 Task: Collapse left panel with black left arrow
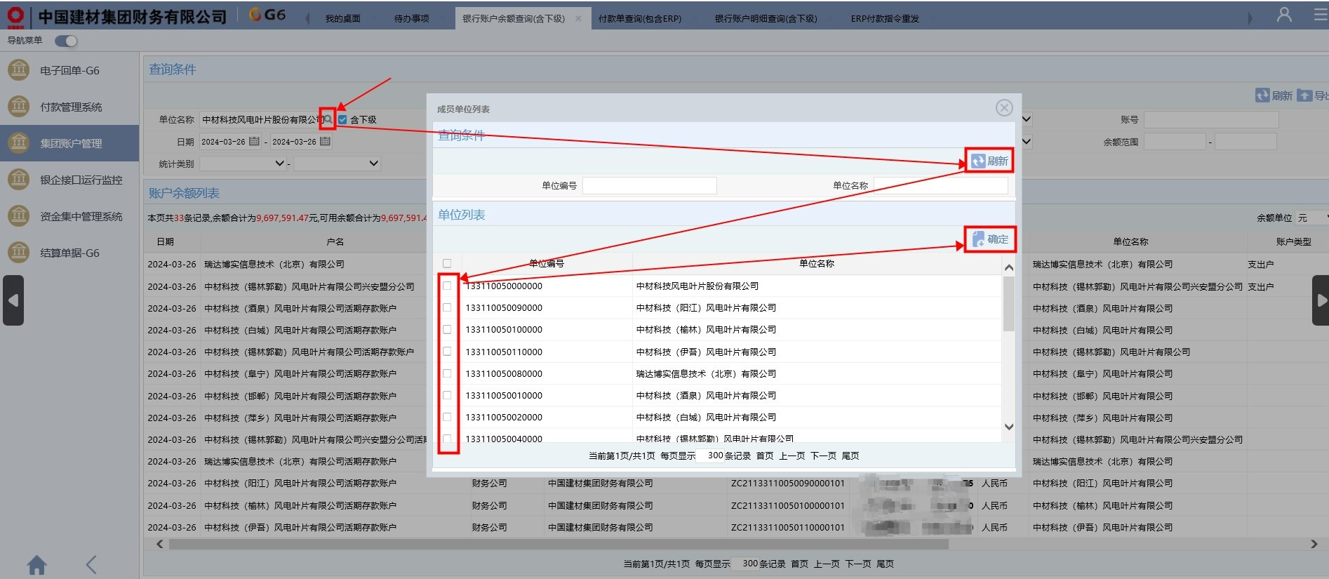13,300
